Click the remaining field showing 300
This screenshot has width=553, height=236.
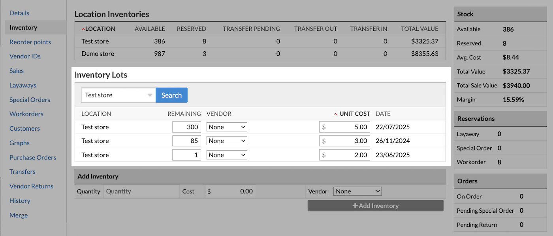[187, 127]
